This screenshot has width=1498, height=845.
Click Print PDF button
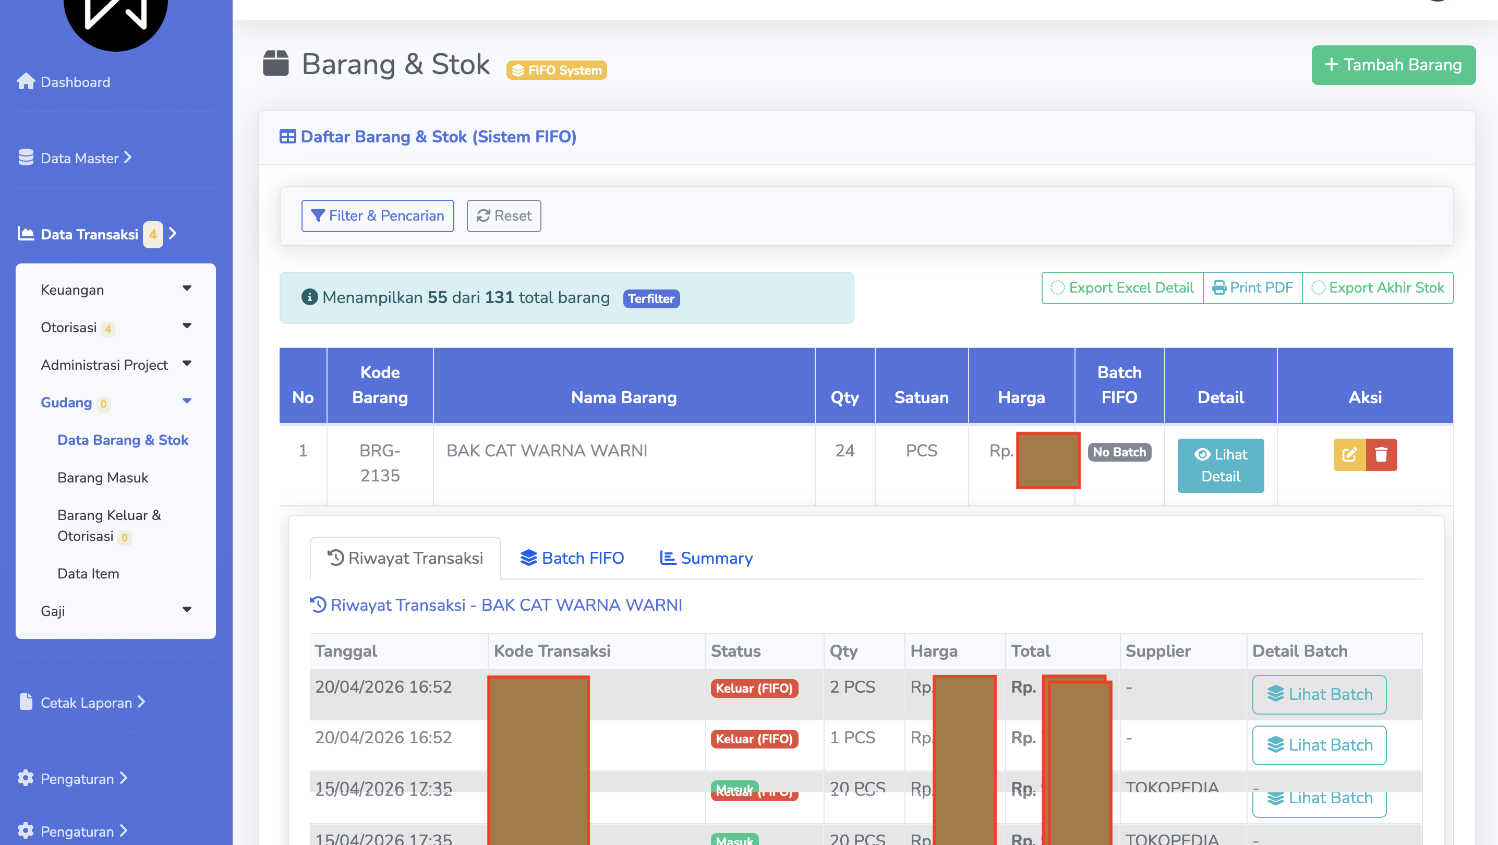click(x=1253, y=287)
